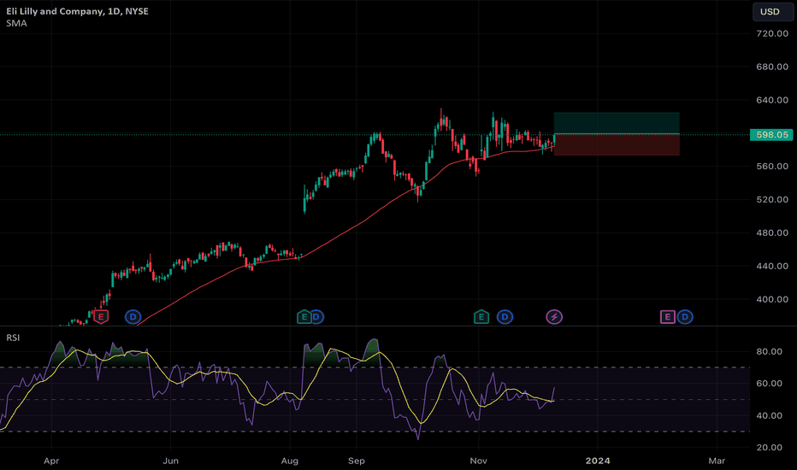This screenshot has width=797, height=470.
Task: Click the red earnings E marker in April
Action: tap(101, 317)
